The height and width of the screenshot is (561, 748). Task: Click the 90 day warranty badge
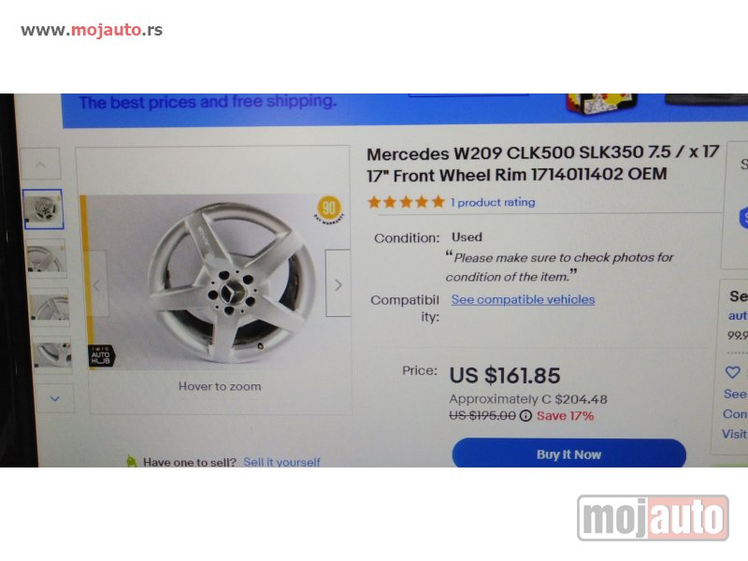point(329,209)
